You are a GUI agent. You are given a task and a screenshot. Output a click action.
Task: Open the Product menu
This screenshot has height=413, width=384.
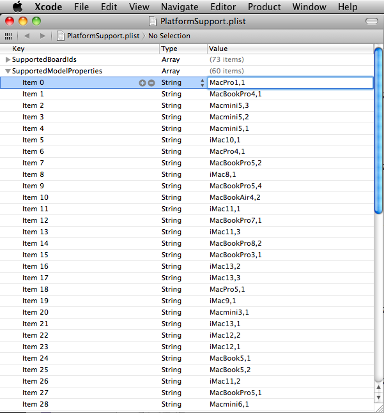[264, 7]
